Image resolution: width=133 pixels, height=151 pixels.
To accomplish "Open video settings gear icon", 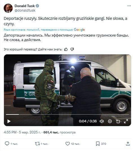I will click(110, 121).
